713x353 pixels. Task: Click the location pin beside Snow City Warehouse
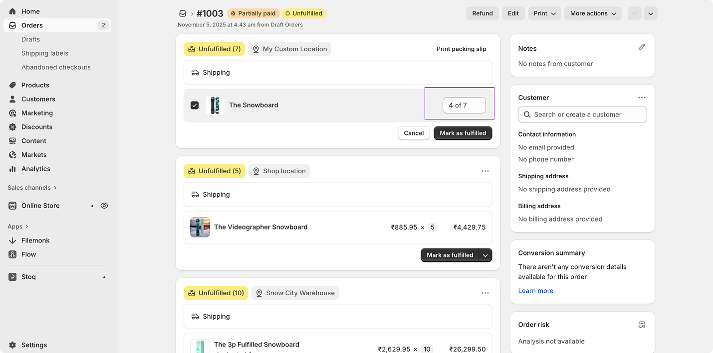point(259,293)
